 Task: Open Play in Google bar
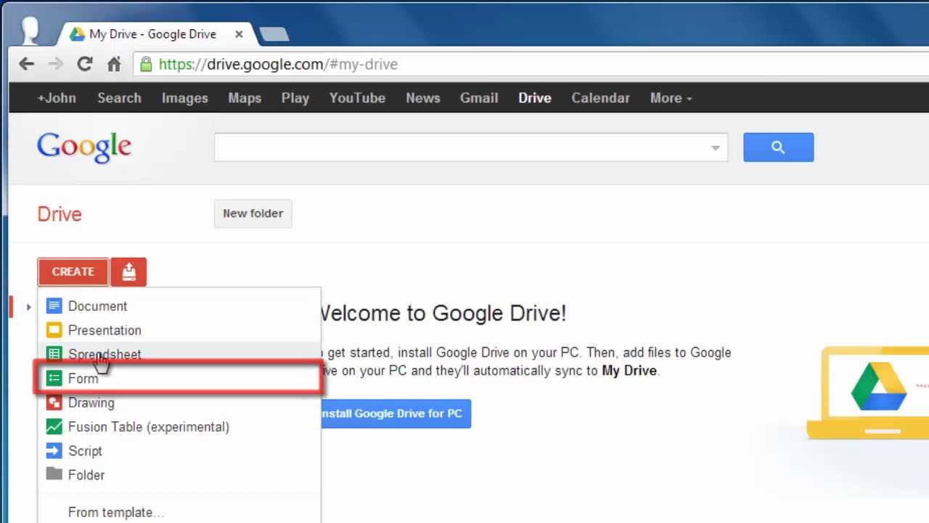pyautogui.click(x=295, y=98)
